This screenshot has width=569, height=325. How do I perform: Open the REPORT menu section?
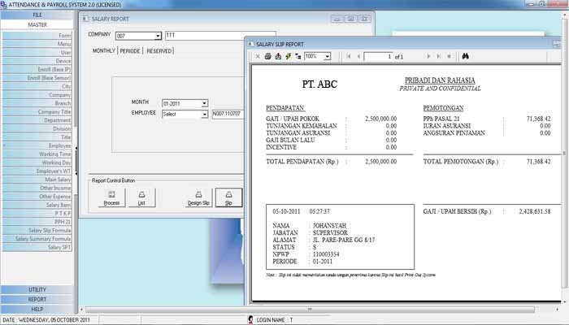coord(37,299)
